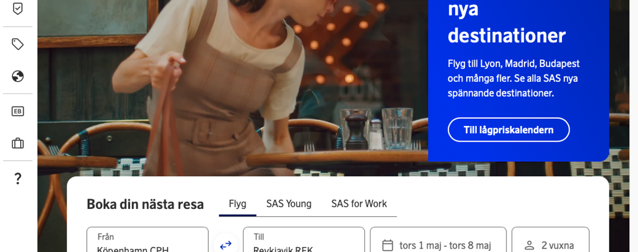Open the globe destinations sidebar icon

coord(17,77)
